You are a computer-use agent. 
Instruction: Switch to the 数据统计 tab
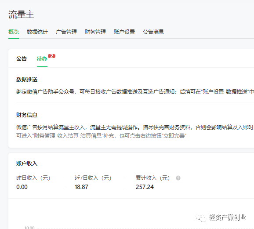tap(37, 32)
